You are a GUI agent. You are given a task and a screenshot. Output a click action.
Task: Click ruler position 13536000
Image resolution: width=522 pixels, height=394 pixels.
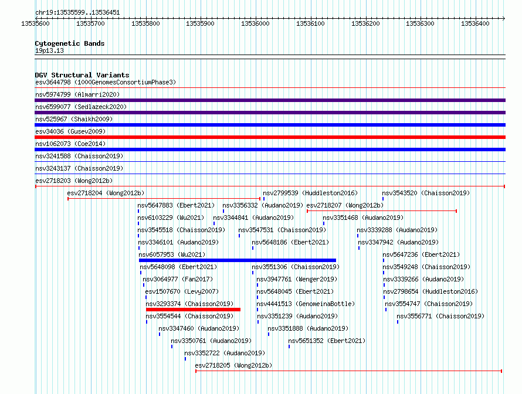(255, 23)
